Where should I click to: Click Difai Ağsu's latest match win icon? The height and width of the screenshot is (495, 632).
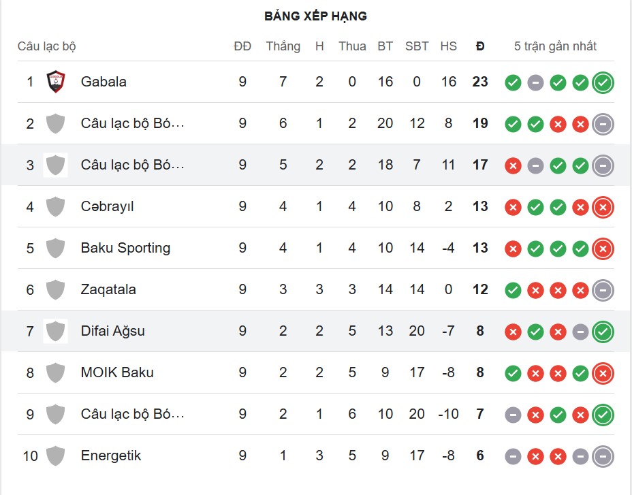pyautogui.click(x=603, y=332)
